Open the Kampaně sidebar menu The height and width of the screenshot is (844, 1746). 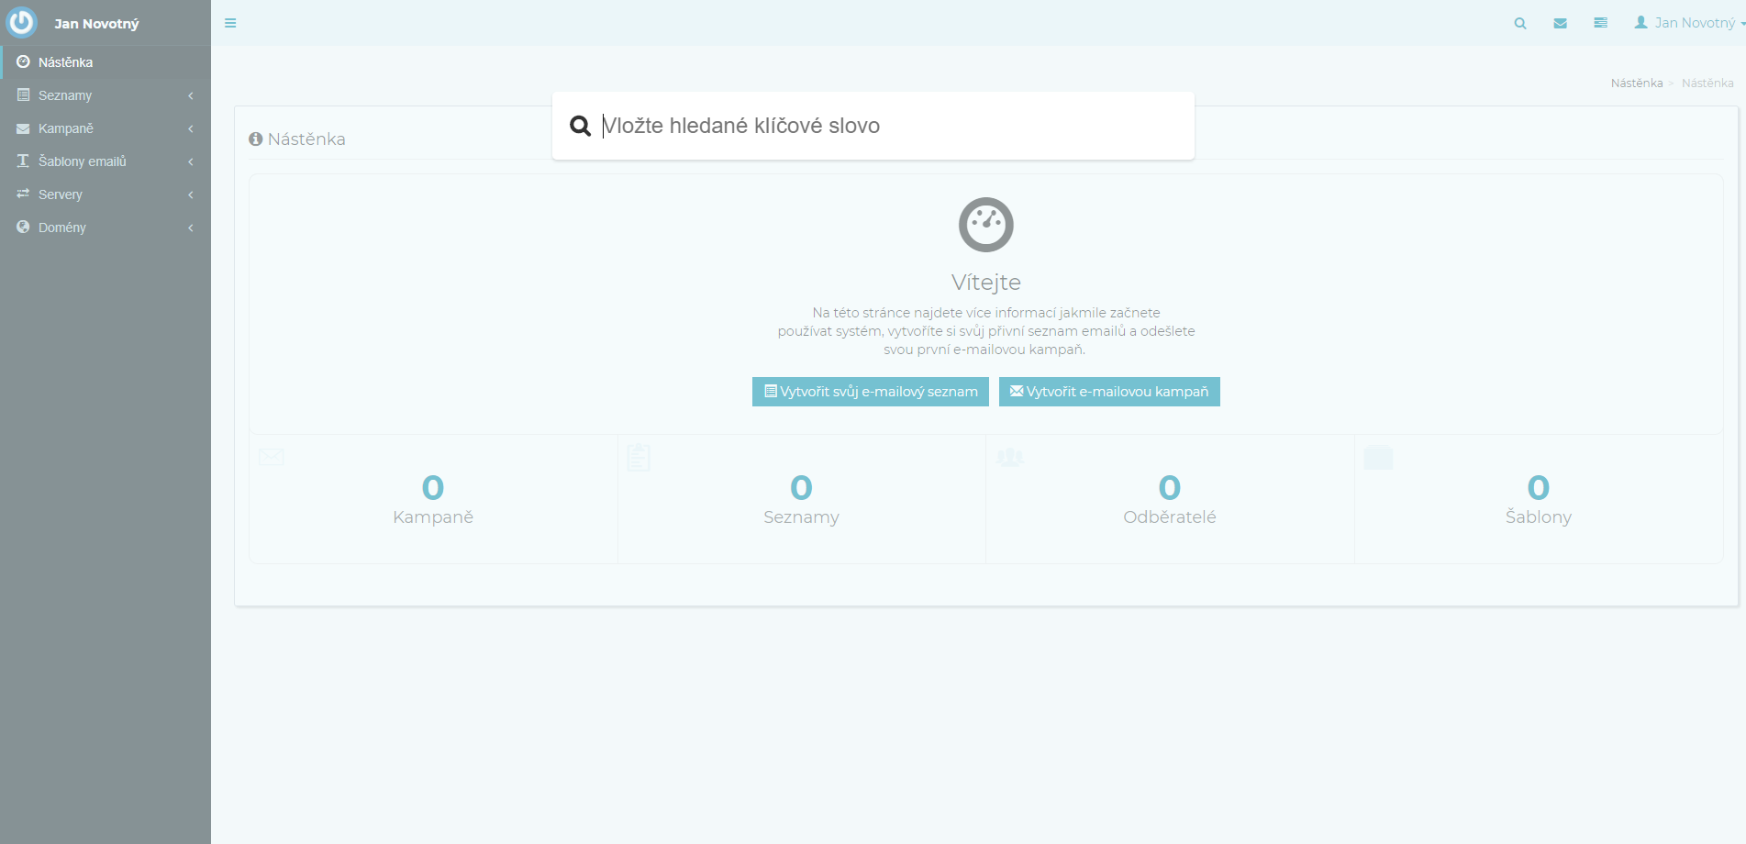(106, 128)
